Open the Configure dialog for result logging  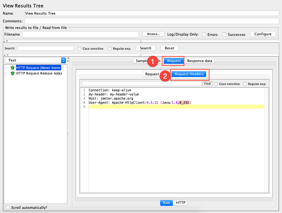tap(262, 34)
